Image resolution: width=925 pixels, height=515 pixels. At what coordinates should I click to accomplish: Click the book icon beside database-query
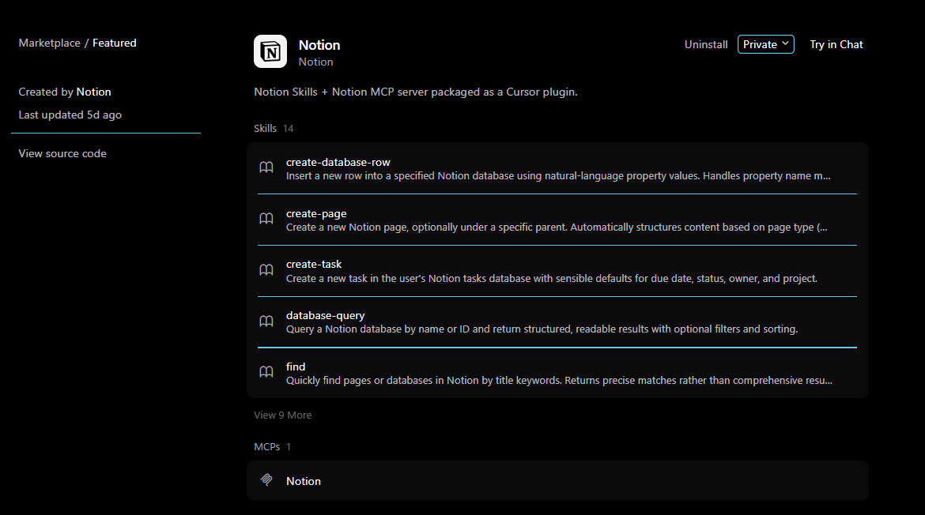[x=266, y=321]
